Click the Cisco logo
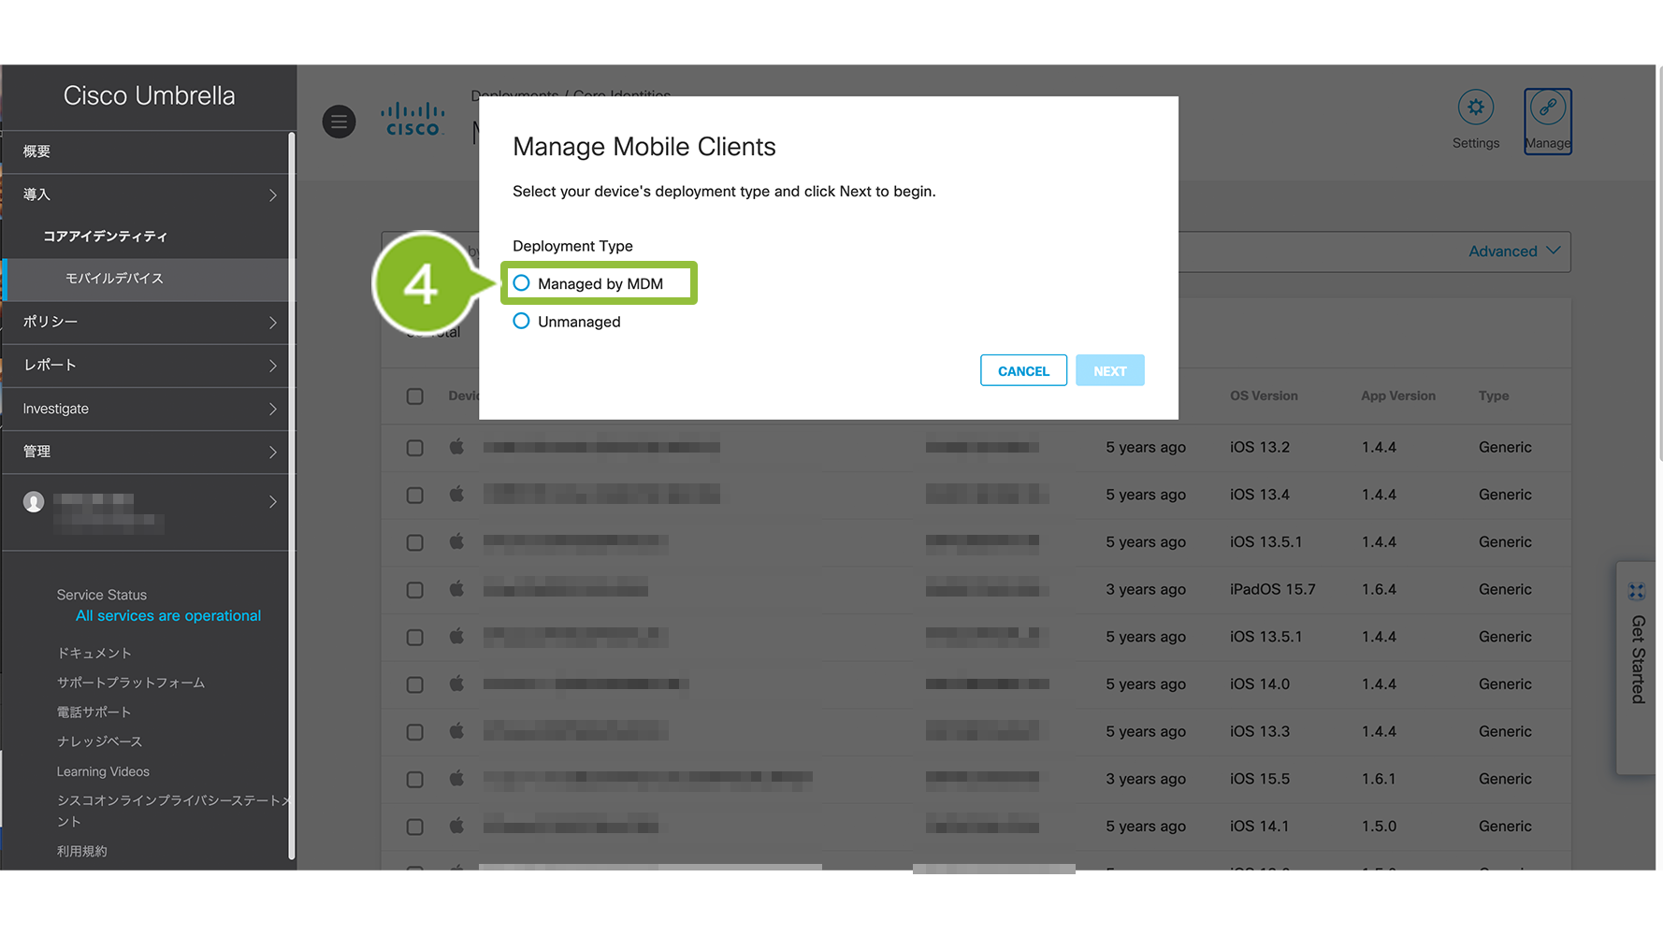 point(412,120)
